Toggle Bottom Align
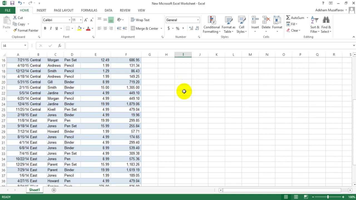Screen dimensions: 356x200 (111, 20)
